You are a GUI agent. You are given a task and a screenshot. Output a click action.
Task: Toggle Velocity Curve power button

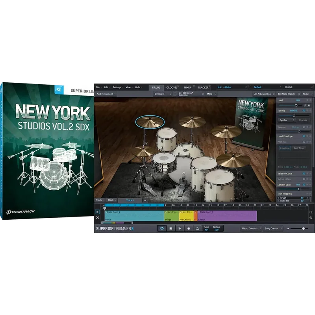click(x=304, y=173)
